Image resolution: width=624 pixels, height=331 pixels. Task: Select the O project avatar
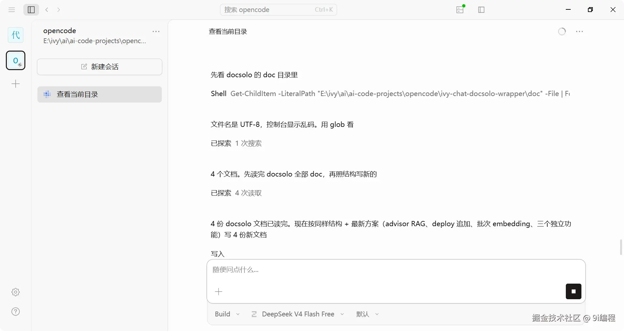tap(16, 60)
